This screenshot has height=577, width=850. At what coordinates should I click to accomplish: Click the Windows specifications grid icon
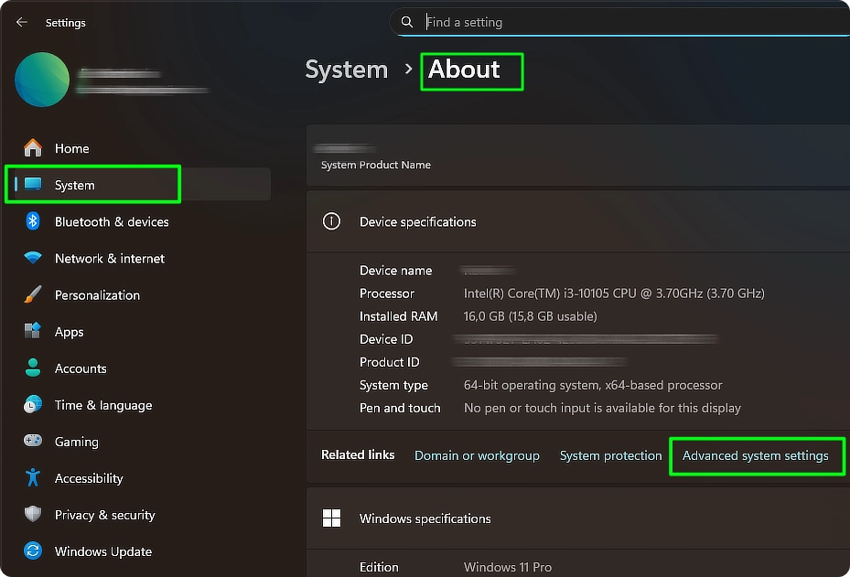click(x=331, y=518)
